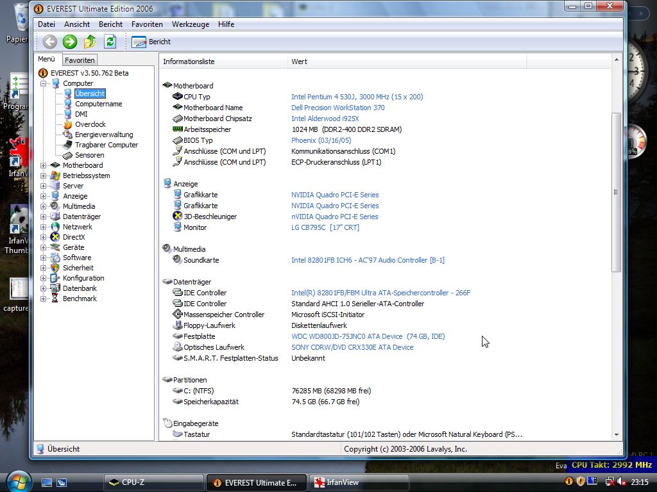657x492 pixels.
Task: Collapse the Computer tree node
Action: [43, 84]
